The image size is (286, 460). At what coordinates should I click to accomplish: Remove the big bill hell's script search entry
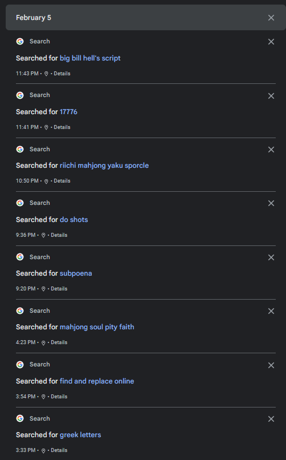(271, 42)
